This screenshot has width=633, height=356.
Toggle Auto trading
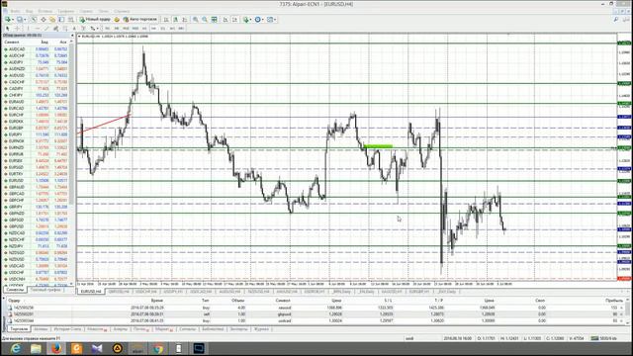coord(139,20)
